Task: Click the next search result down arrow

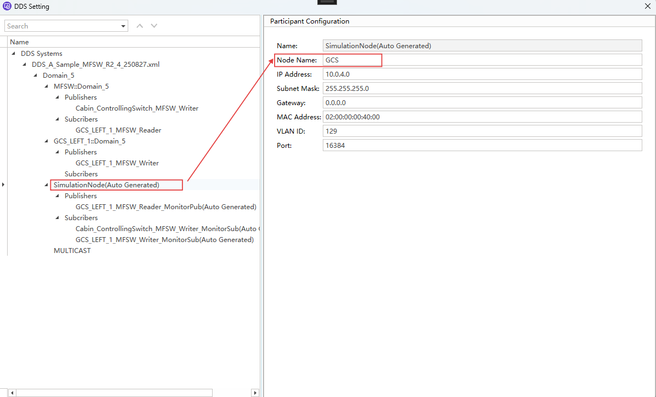Action: (154, 26)
